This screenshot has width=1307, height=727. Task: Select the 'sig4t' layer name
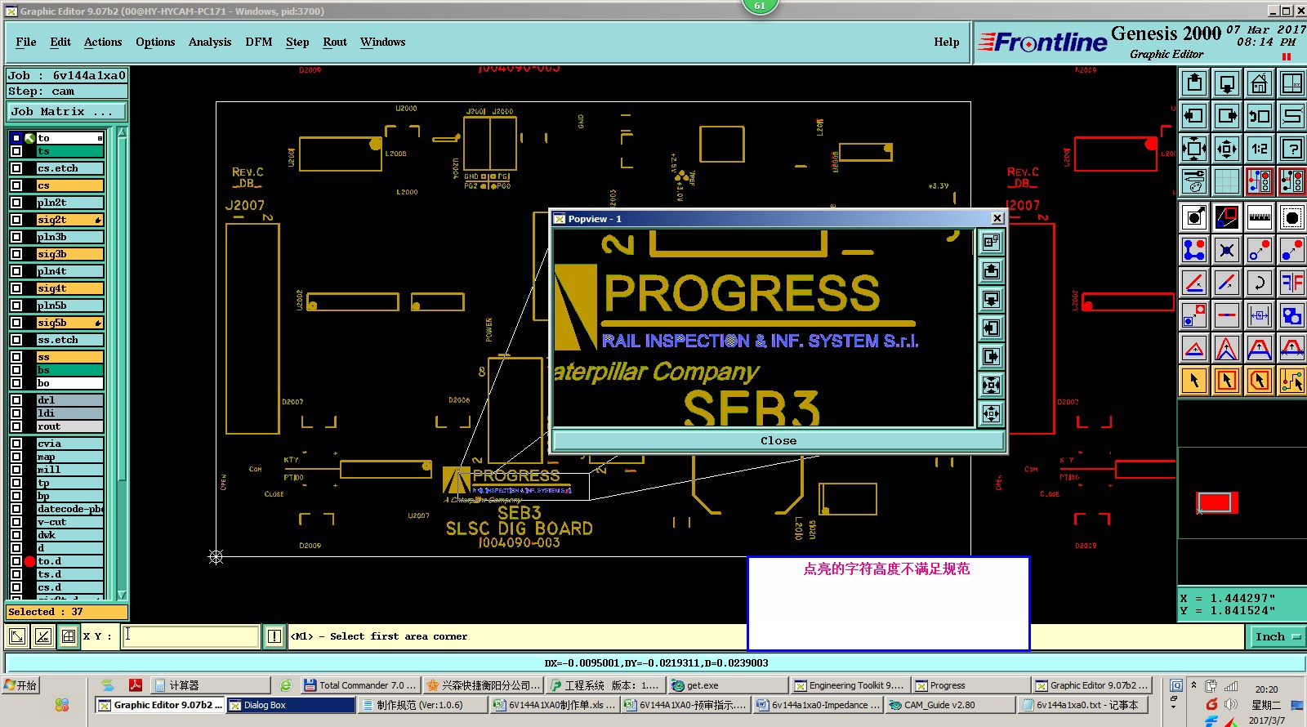(69, 288)
